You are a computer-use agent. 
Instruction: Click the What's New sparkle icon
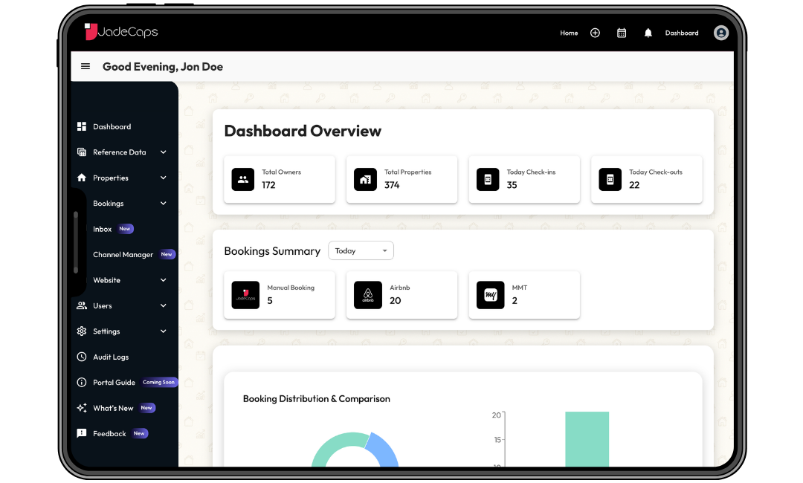(x=82, y=408)
